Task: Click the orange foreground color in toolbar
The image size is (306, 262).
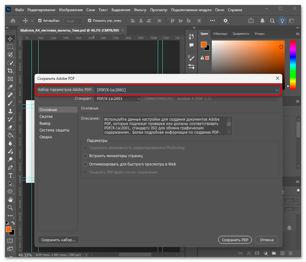Action: pyautogui.click(x=9, y=229)
